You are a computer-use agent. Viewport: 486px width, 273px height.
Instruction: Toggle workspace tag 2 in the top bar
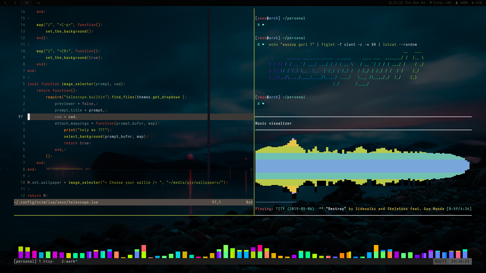pyautogui.click(x=15, y=3)
